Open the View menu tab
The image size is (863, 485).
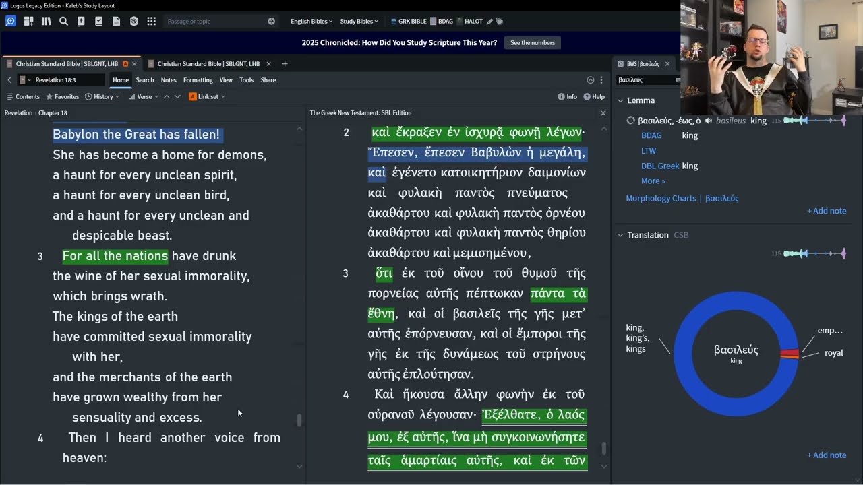coord(226,80)
